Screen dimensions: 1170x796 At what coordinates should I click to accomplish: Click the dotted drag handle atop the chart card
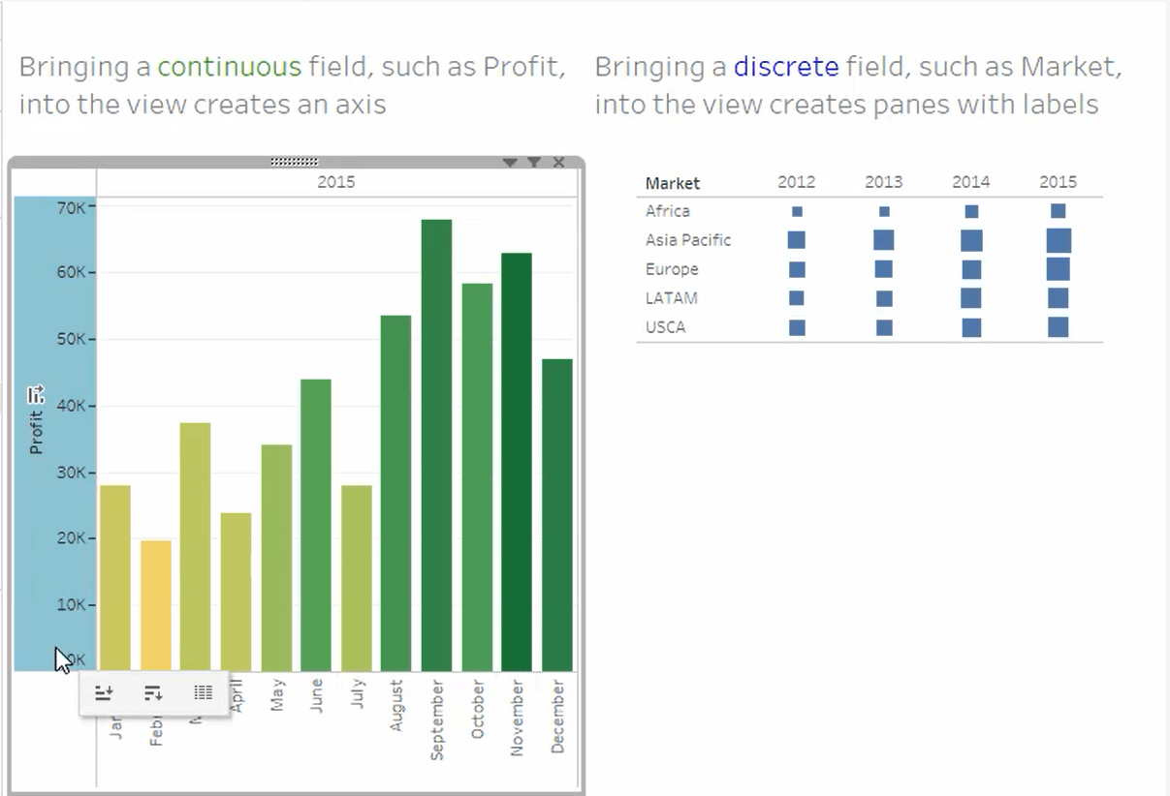296,160
